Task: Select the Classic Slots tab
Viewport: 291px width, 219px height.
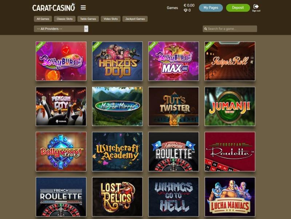Action: click(65, 19)
